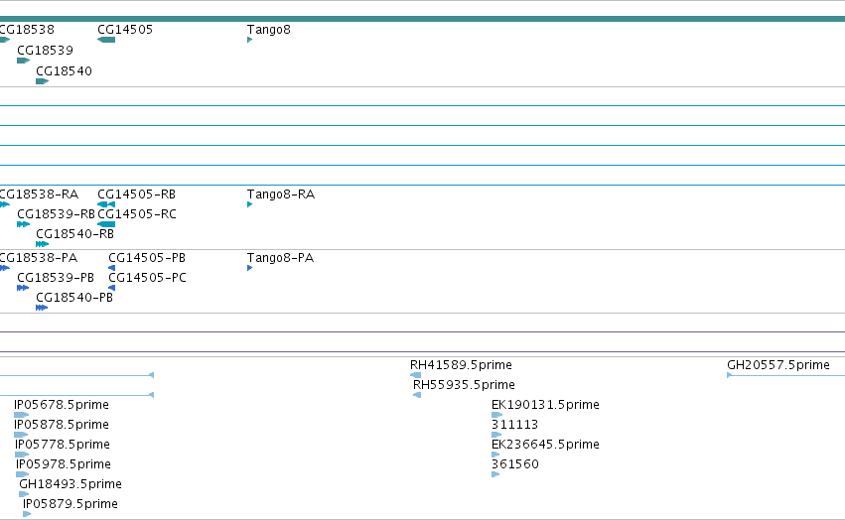Select the 361560 feature label
This screenshot has width=845, height=520.
click(515, 464)
